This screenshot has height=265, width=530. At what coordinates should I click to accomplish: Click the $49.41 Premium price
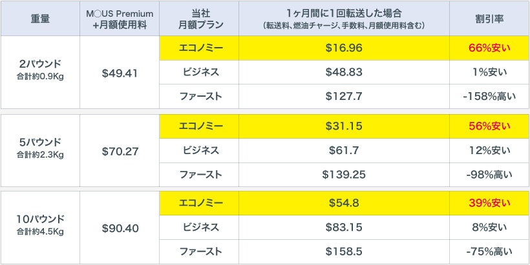point(120,72)
